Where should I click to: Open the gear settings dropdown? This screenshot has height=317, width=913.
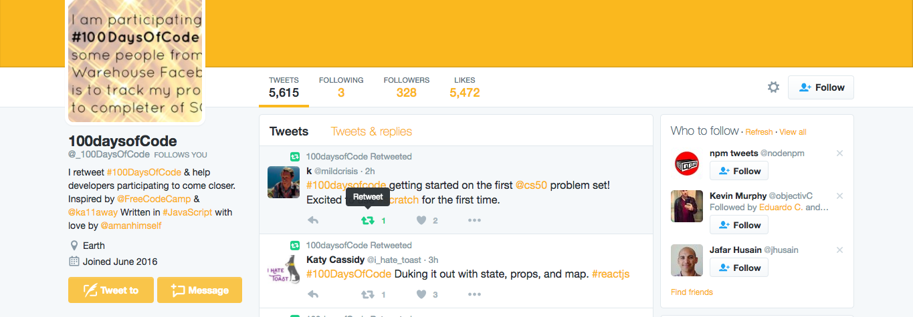[x=773, y=87]
